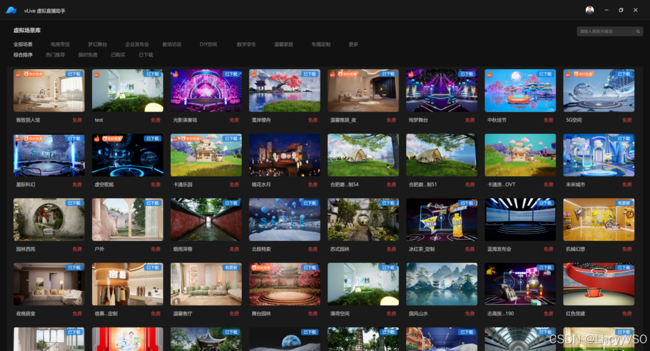This screenshot has height=351, width=650.
Task: Show only 已购买 scenes
Action: coord(118,54)
